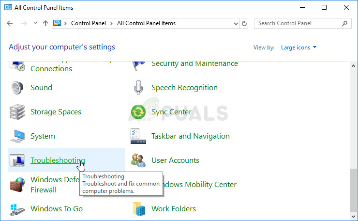Viewport: 358px width, 221px height.
Task: Go up one level with Up arrow
Action: 45,23
